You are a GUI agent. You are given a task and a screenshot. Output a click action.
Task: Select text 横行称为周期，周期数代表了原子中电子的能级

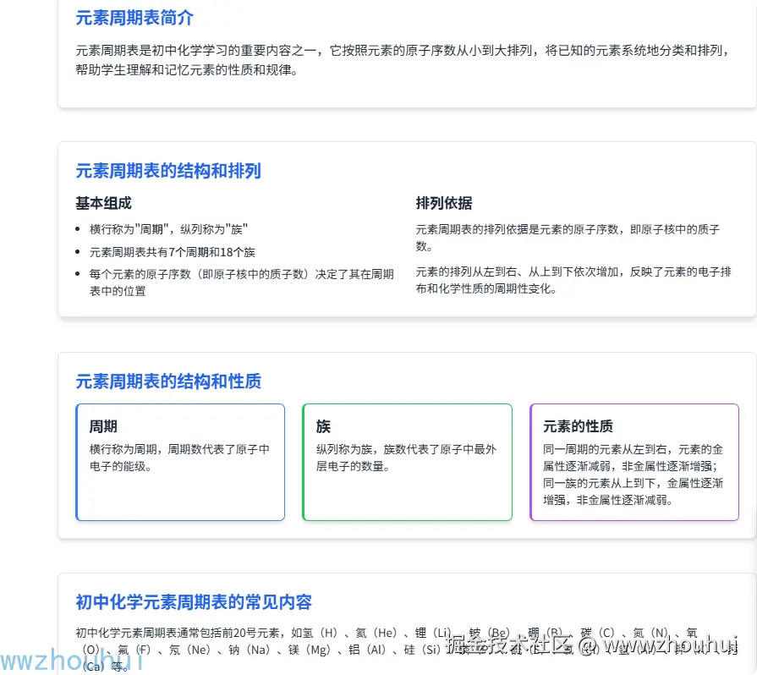click(179, 458)
